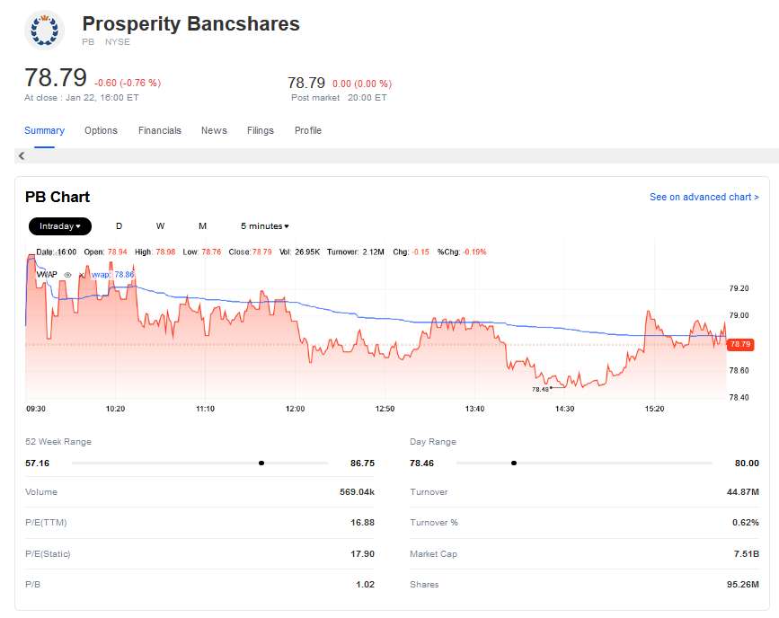This screenshot has width=779, height=618.
Task: Open the Intraday range dropdown
Action: [x=59, y=226]
